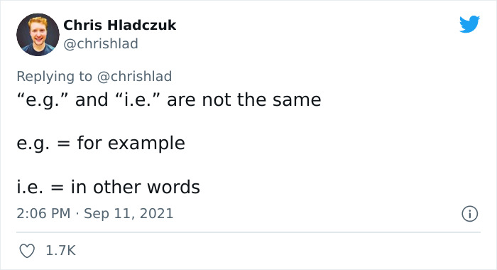This screenshot has height=270, width=497.
Task: Click the word "example" in the tweet
Action: click(x=146, y=144)
